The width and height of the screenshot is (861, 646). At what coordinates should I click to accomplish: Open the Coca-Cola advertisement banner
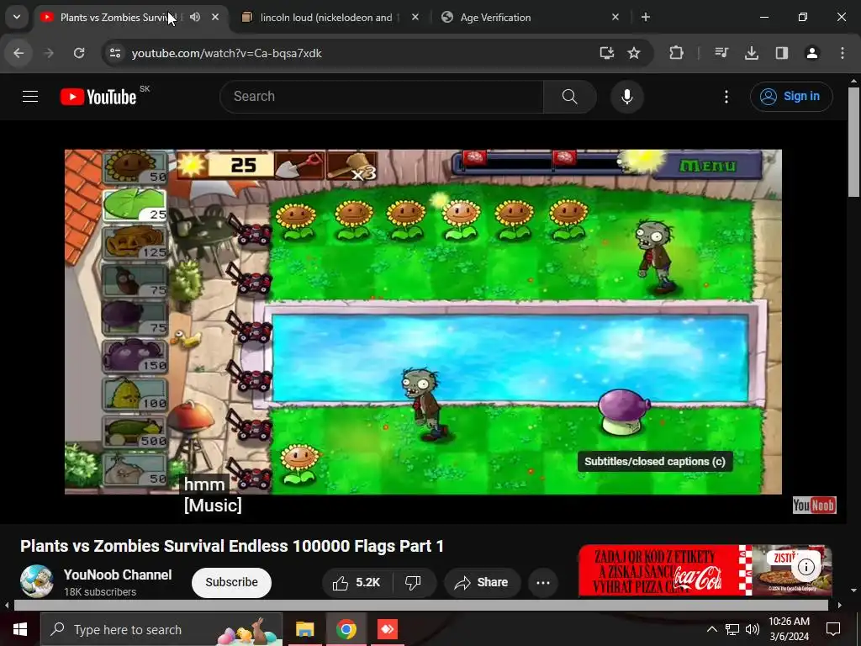[x=705, y=570]
